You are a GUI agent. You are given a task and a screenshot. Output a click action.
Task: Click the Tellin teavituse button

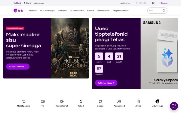tap(106, 83)
